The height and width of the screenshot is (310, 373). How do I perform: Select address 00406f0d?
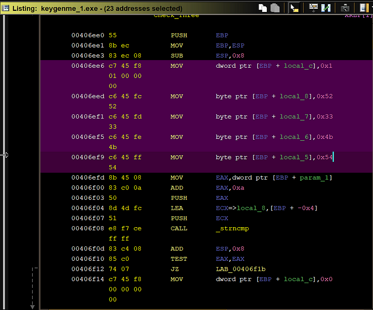pos(88,248)
